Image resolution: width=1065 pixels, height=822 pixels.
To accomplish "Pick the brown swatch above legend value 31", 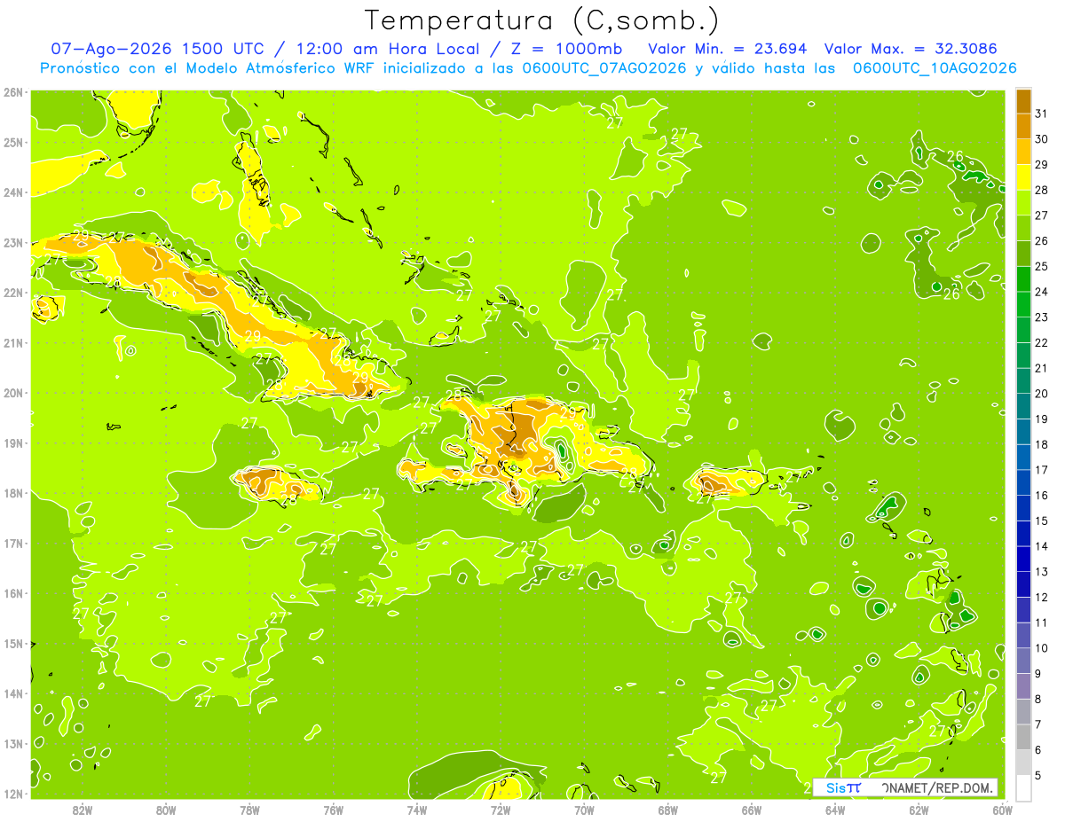I will point(1023,102).
